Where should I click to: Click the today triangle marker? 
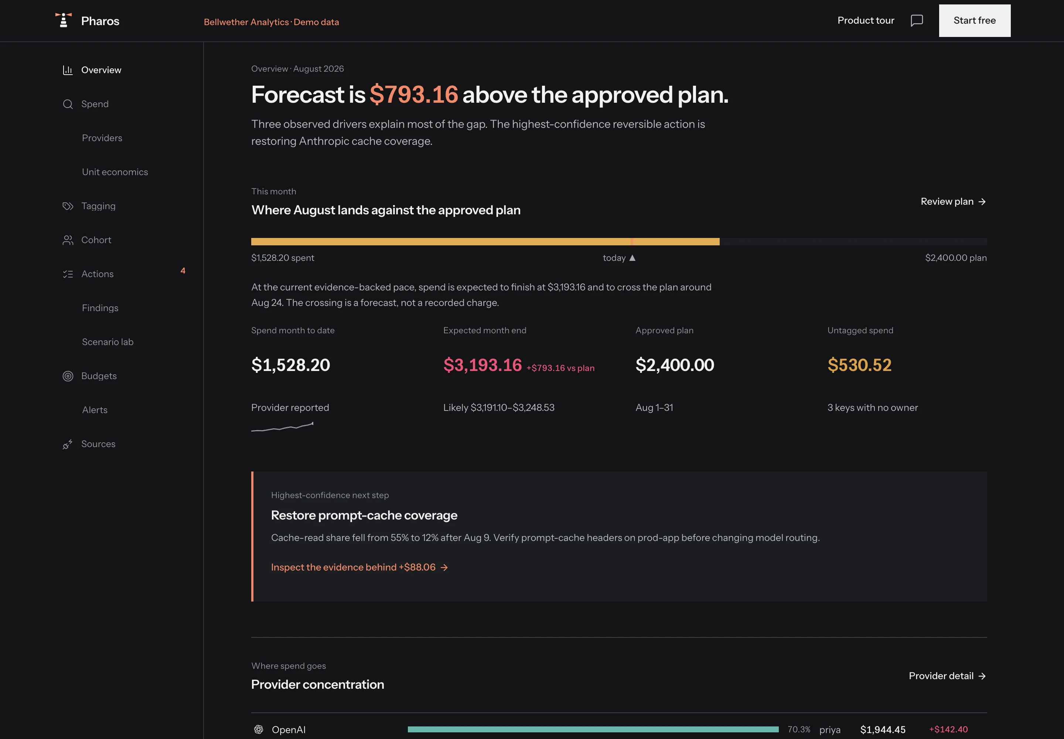[632, 258]
